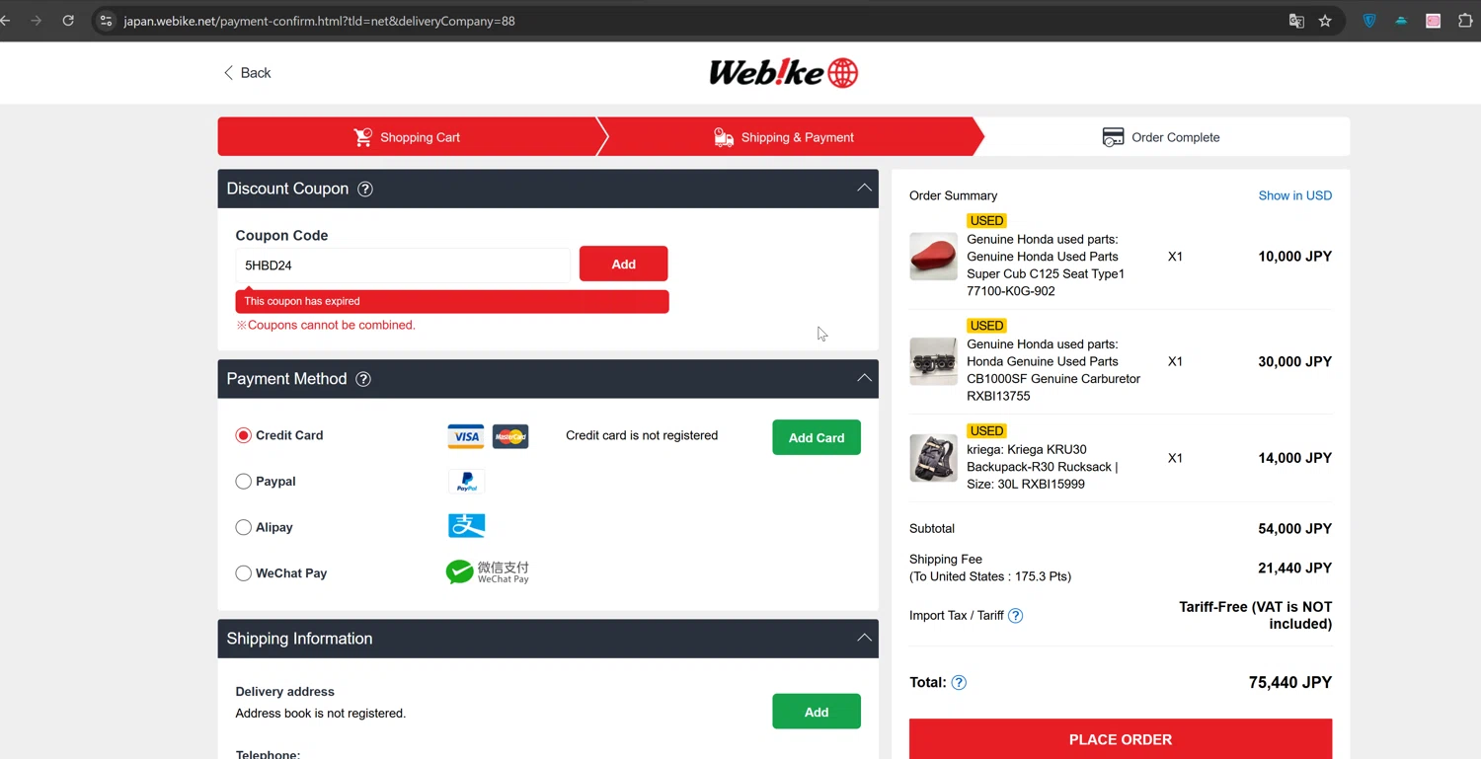Click the Back link
Viewport: 1481px width, 759px height.
coord(247,73)
